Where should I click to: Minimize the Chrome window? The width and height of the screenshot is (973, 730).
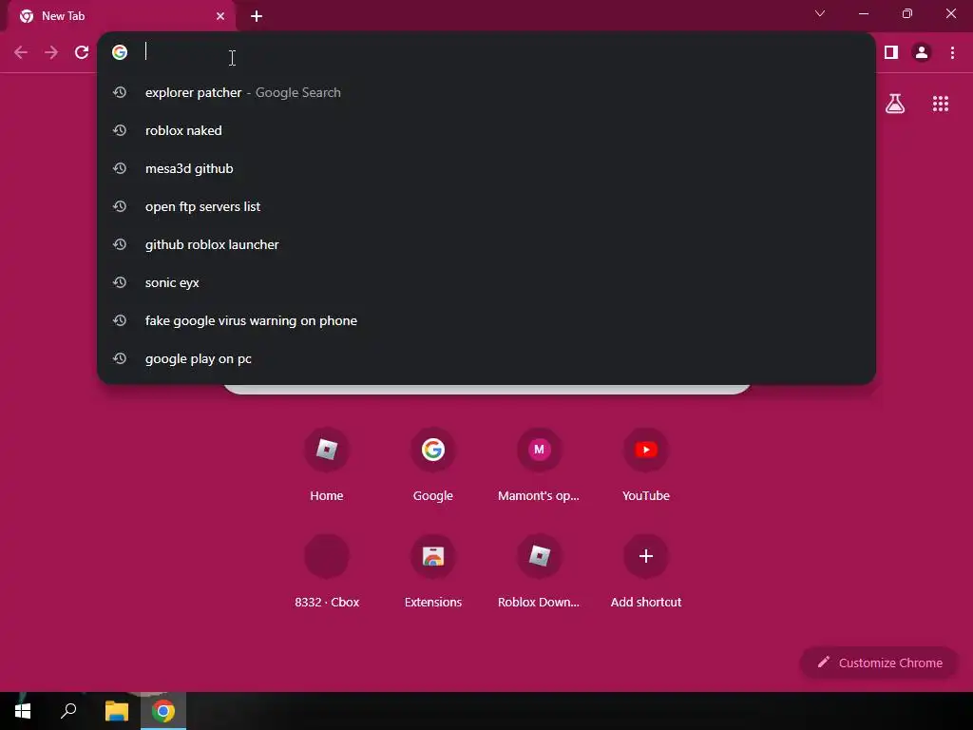pyautogui.click(x=863, y=13)
